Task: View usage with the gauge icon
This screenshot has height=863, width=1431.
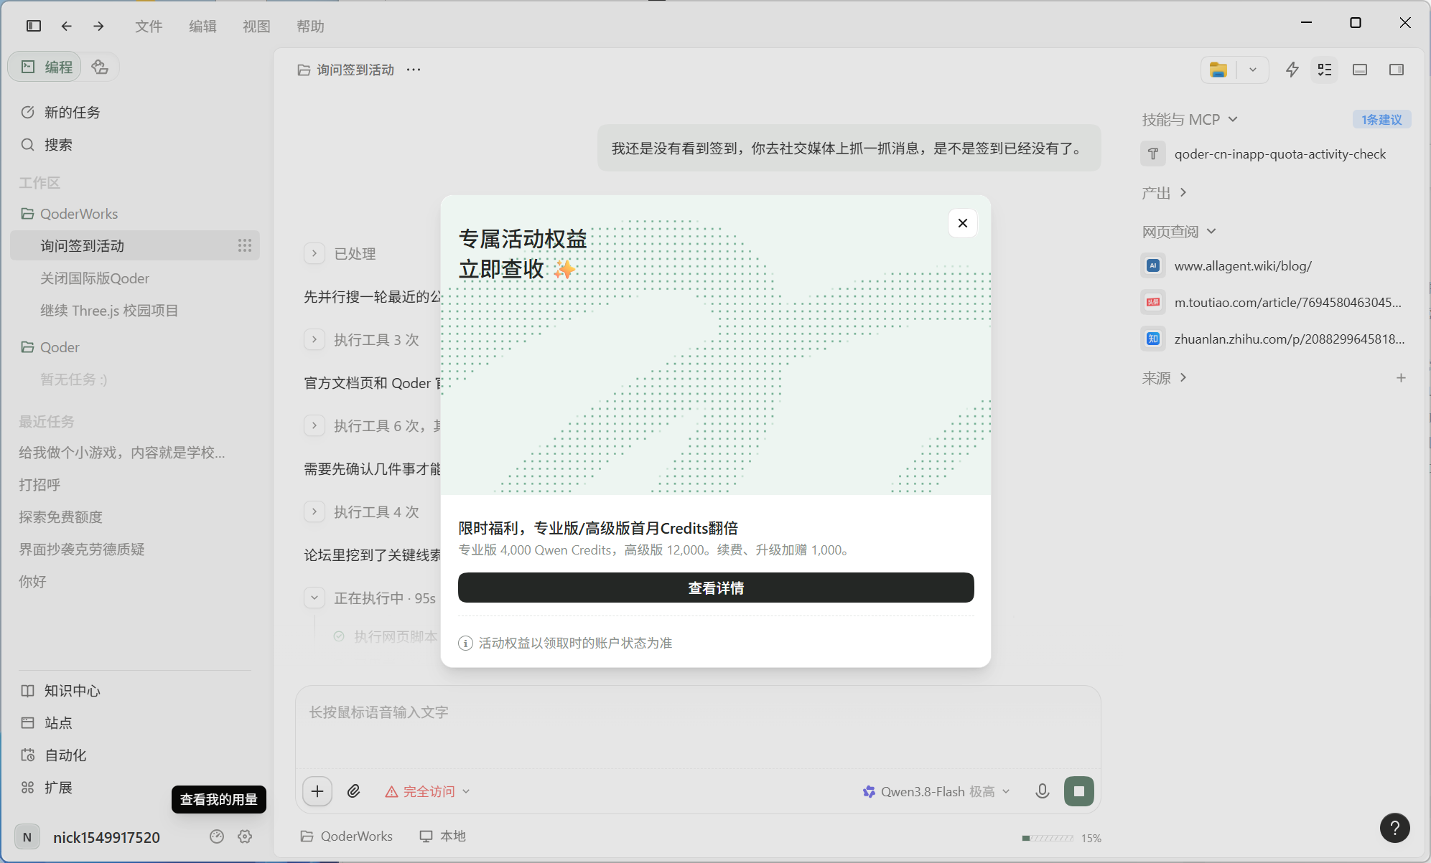Action: [217, 836]
